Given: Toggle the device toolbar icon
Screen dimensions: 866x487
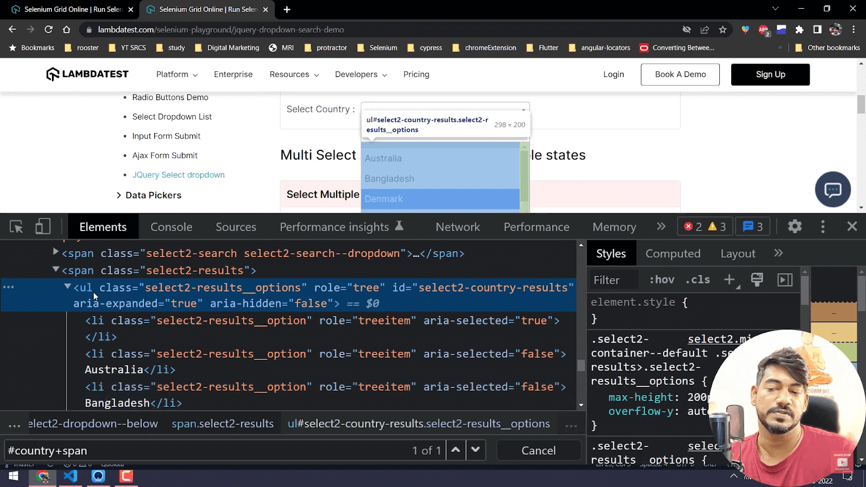Looking at the screenshot, I should point(43,227).
